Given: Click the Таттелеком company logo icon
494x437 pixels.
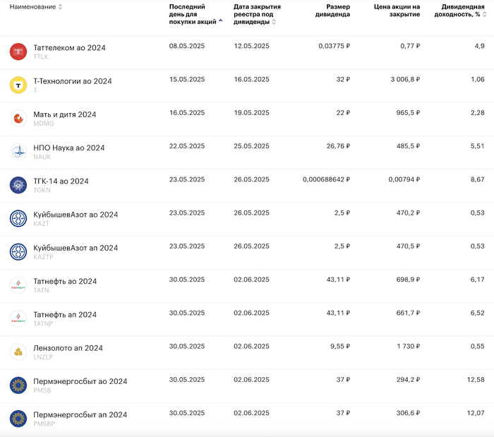Looking at the screenshot, I should [x=18, y=52].
